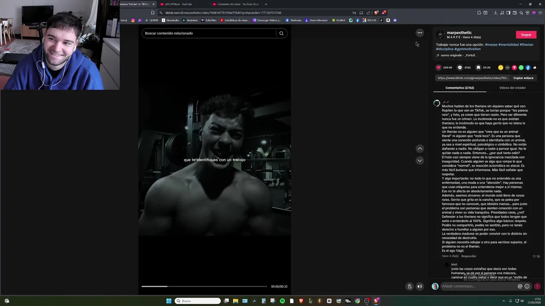Screen dimensions: 545x306
Task: Mute the video with the speaker icon
Action: click(x=419, y=286)
